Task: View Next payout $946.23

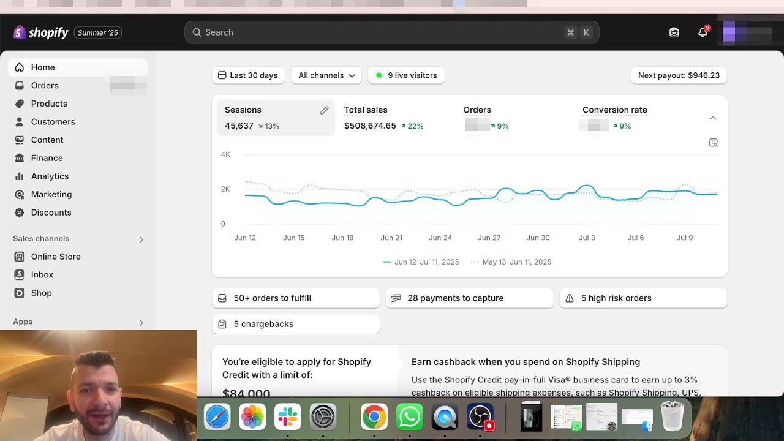Action: click(x=679, y=75)
